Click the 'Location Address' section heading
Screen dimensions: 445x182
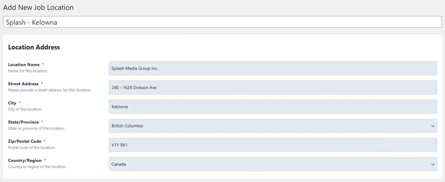pos(34,47)
